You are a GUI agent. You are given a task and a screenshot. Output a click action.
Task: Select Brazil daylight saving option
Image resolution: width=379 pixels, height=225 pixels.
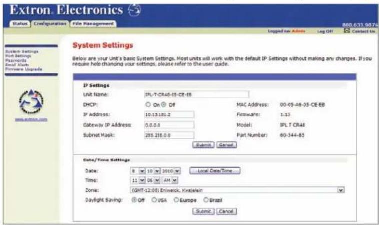pyautogui.click(x=206, y=200)
